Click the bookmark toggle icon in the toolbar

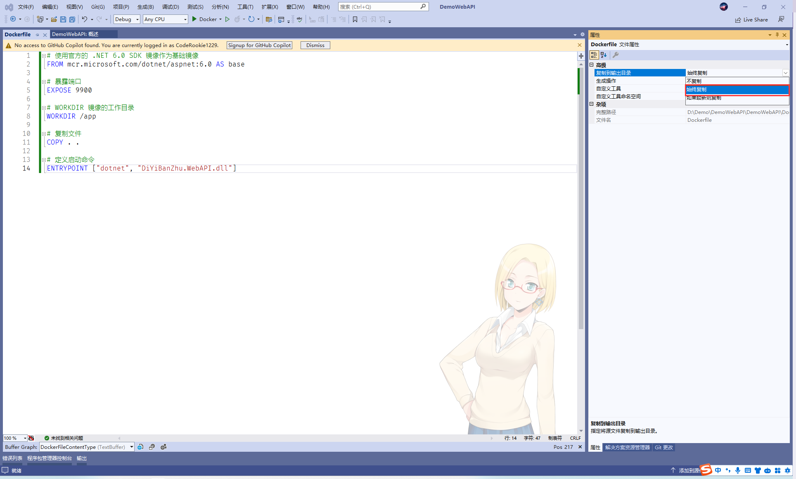[355, 19]
